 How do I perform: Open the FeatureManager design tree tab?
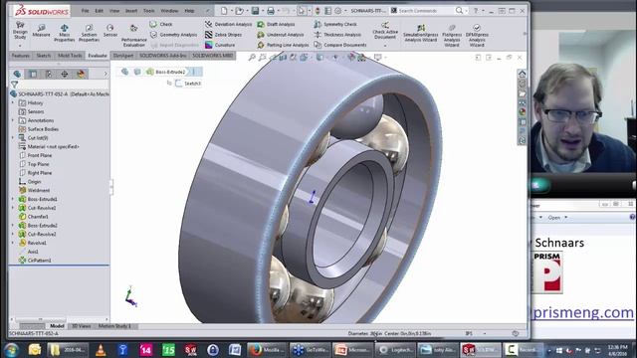tap(17, 74)
